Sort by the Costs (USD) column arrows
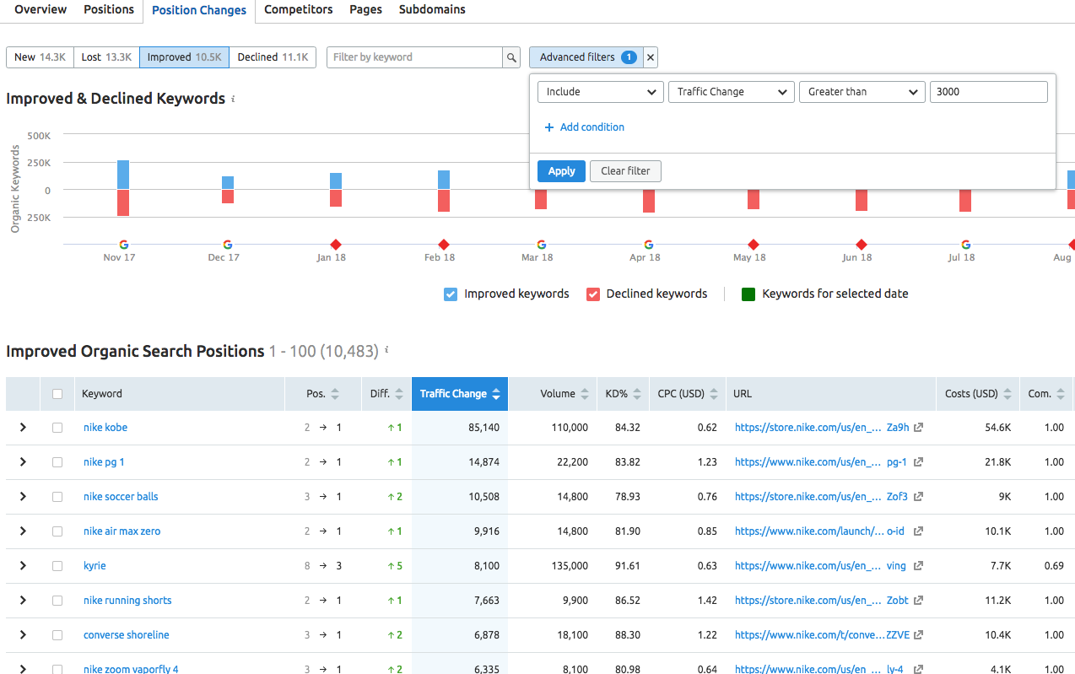Image resolution: width=1075 pixels, height=674 pixels. point(1007,394)
